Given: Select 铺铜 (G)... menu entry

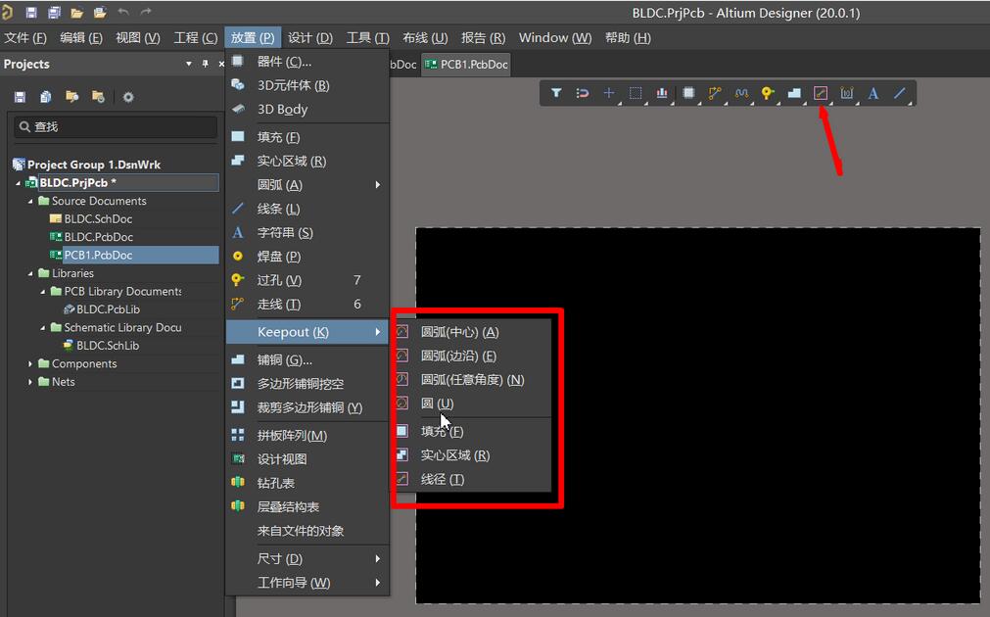Looking at the screenshot, I should tap(307, 360).
